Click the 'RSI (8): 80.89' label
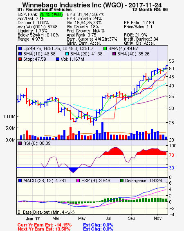Viewport: 184px width, 231px height. pos(37,143)
